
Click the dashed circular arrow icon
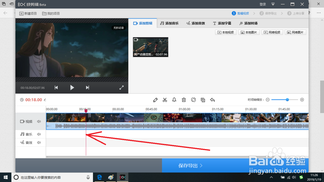pos(193,100)
